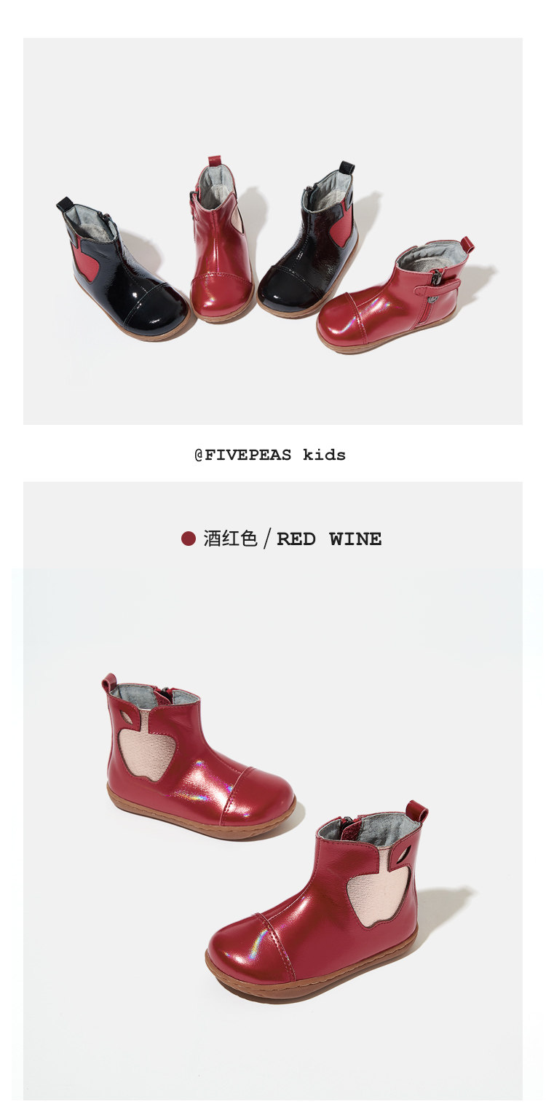Click the 酒红色 Chinese color label

[x=230, y=539]
